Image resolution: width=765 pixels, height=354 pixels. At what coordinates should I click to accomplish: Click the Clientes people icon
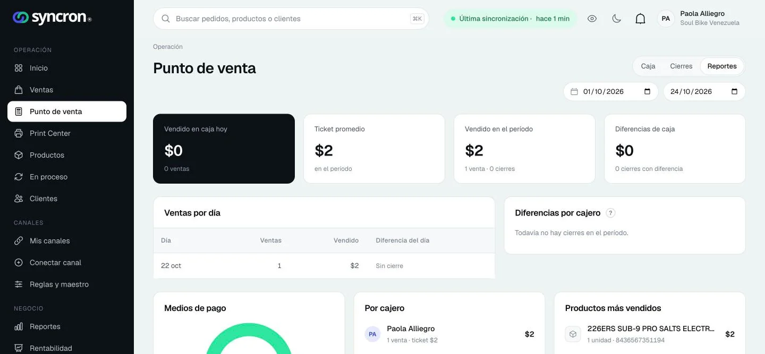19,198
